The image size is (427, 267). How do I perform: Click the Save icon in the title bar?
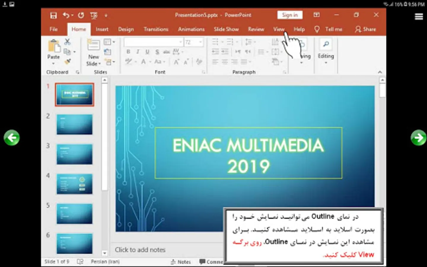pyautogui.click(x=53, y=15)
